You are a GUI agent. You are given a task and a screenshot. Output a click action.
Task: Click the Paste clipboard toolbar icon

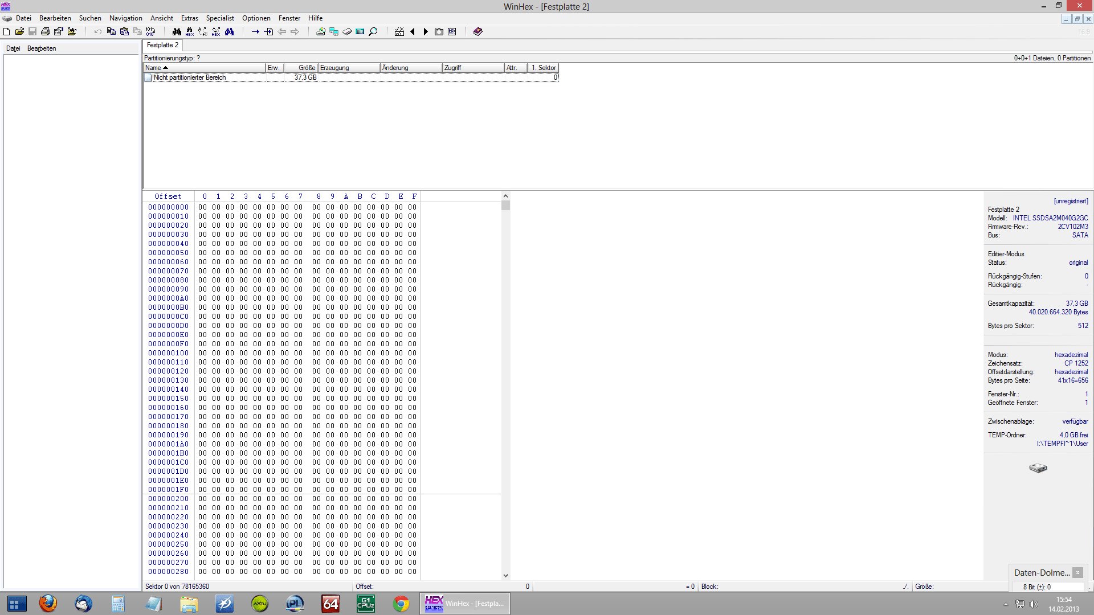[124, 32]
